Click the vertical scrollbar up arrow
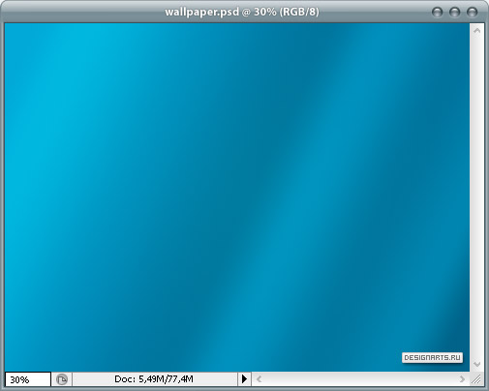This screenshot has width=489, height=391. tap(477, 31)
